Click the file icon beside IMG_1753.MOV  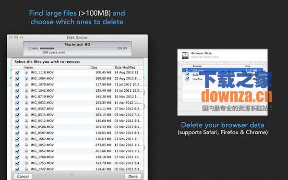click(x=26, y=163)
